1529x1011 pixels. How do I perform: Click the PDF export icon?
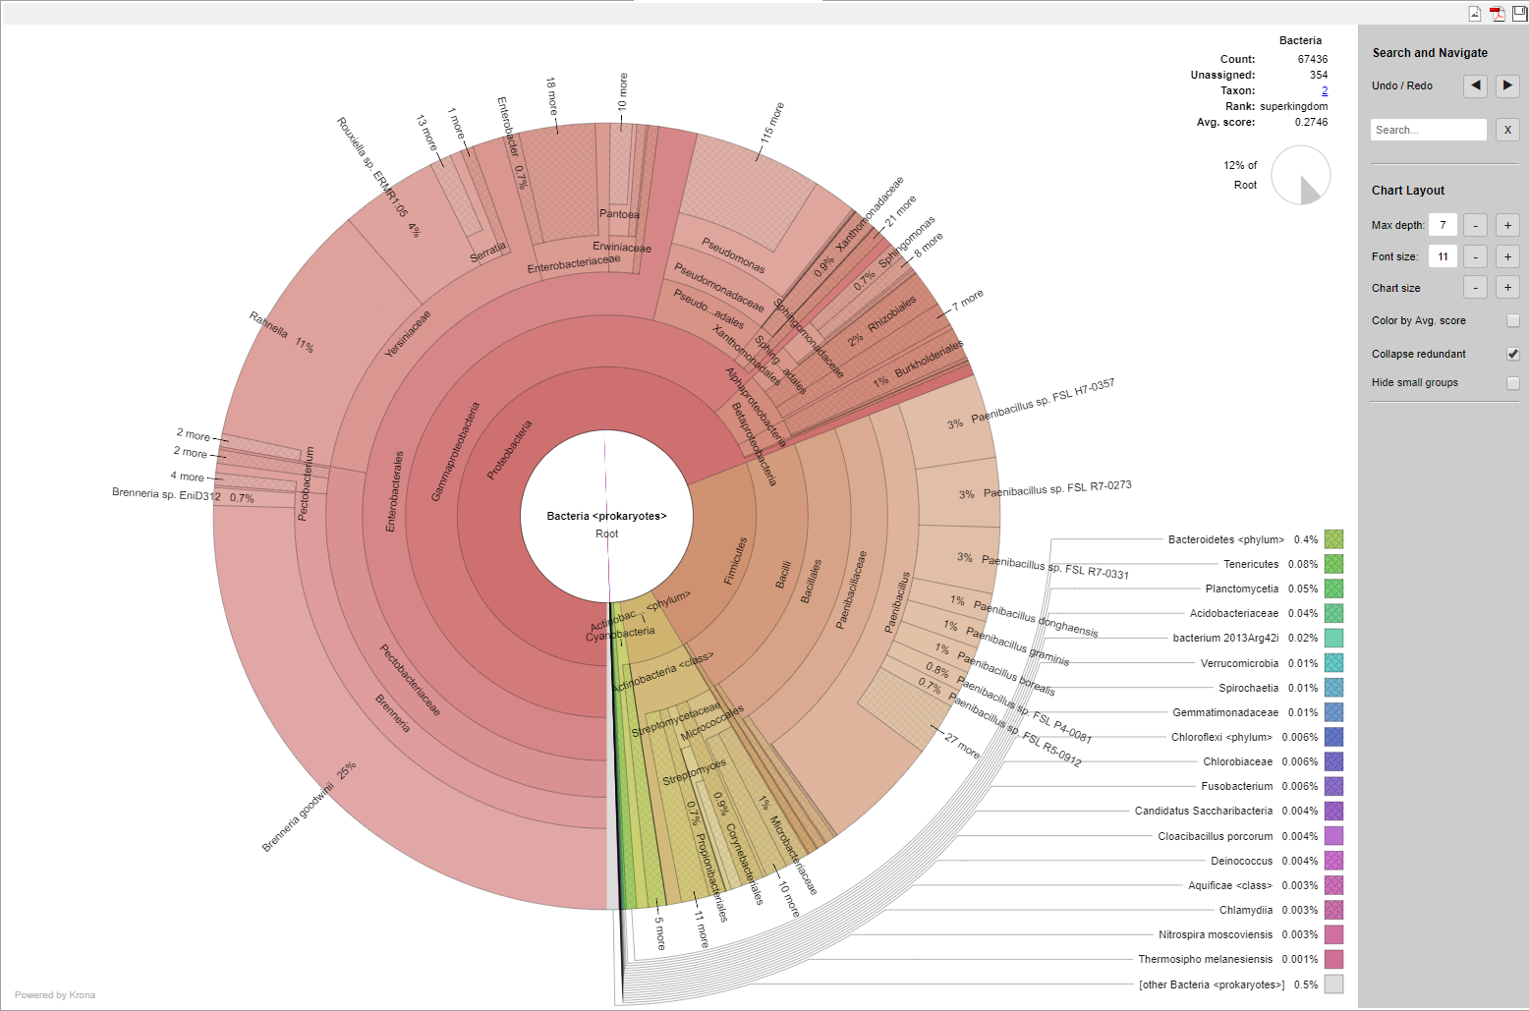point(1497,13)
